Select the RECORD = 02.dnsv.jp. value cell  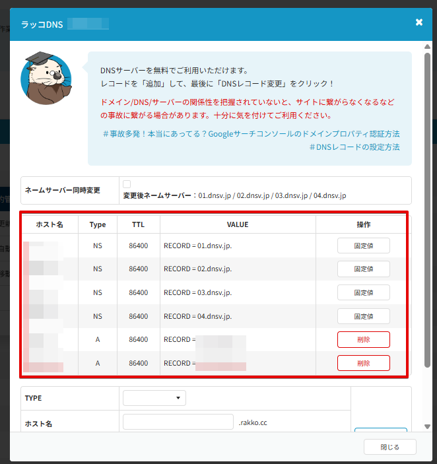pos(238,269)
